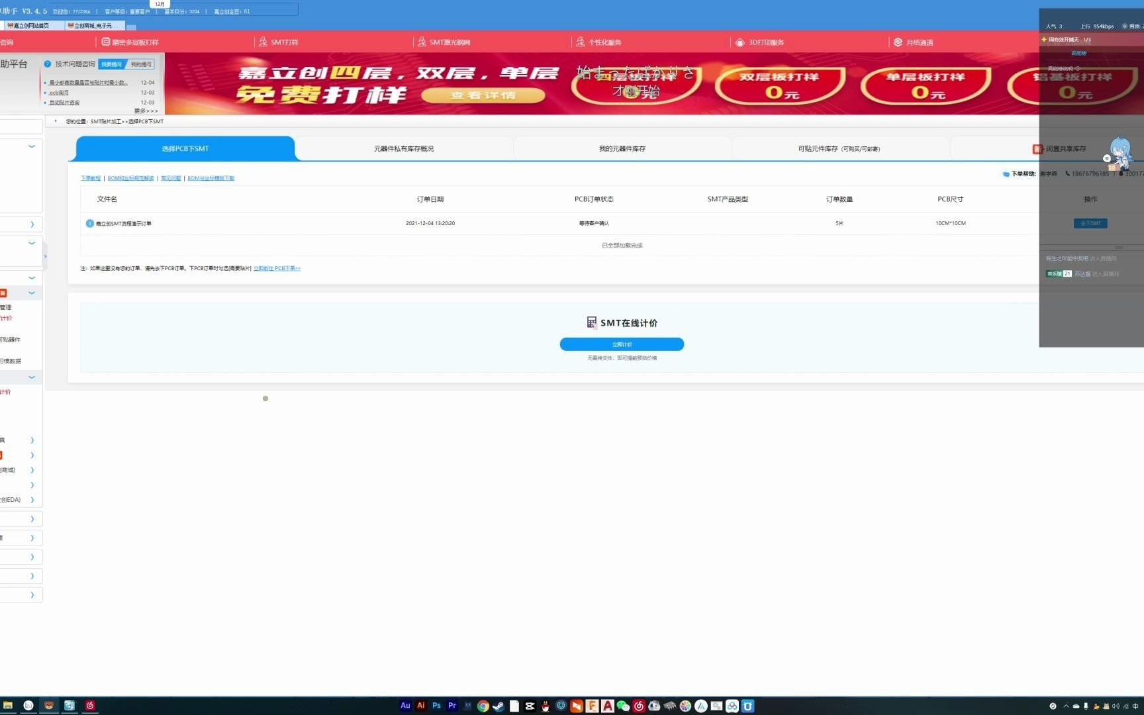Launch Adobe Illustrator from the taskbar
The height and width of the screenshot is (715, 1144).
(x=421, y=706)
